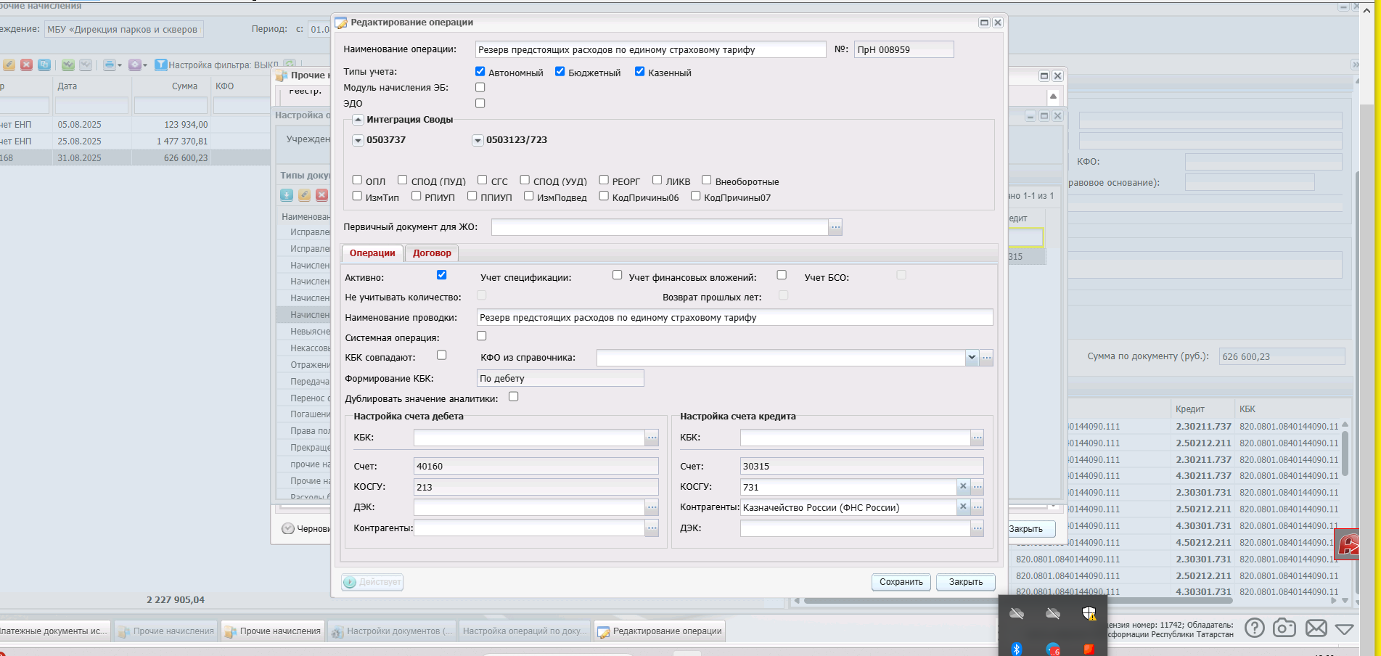Enable Учет спецификации checkbox
Viewport: 1381px width, 656px height.
(617, 275)
